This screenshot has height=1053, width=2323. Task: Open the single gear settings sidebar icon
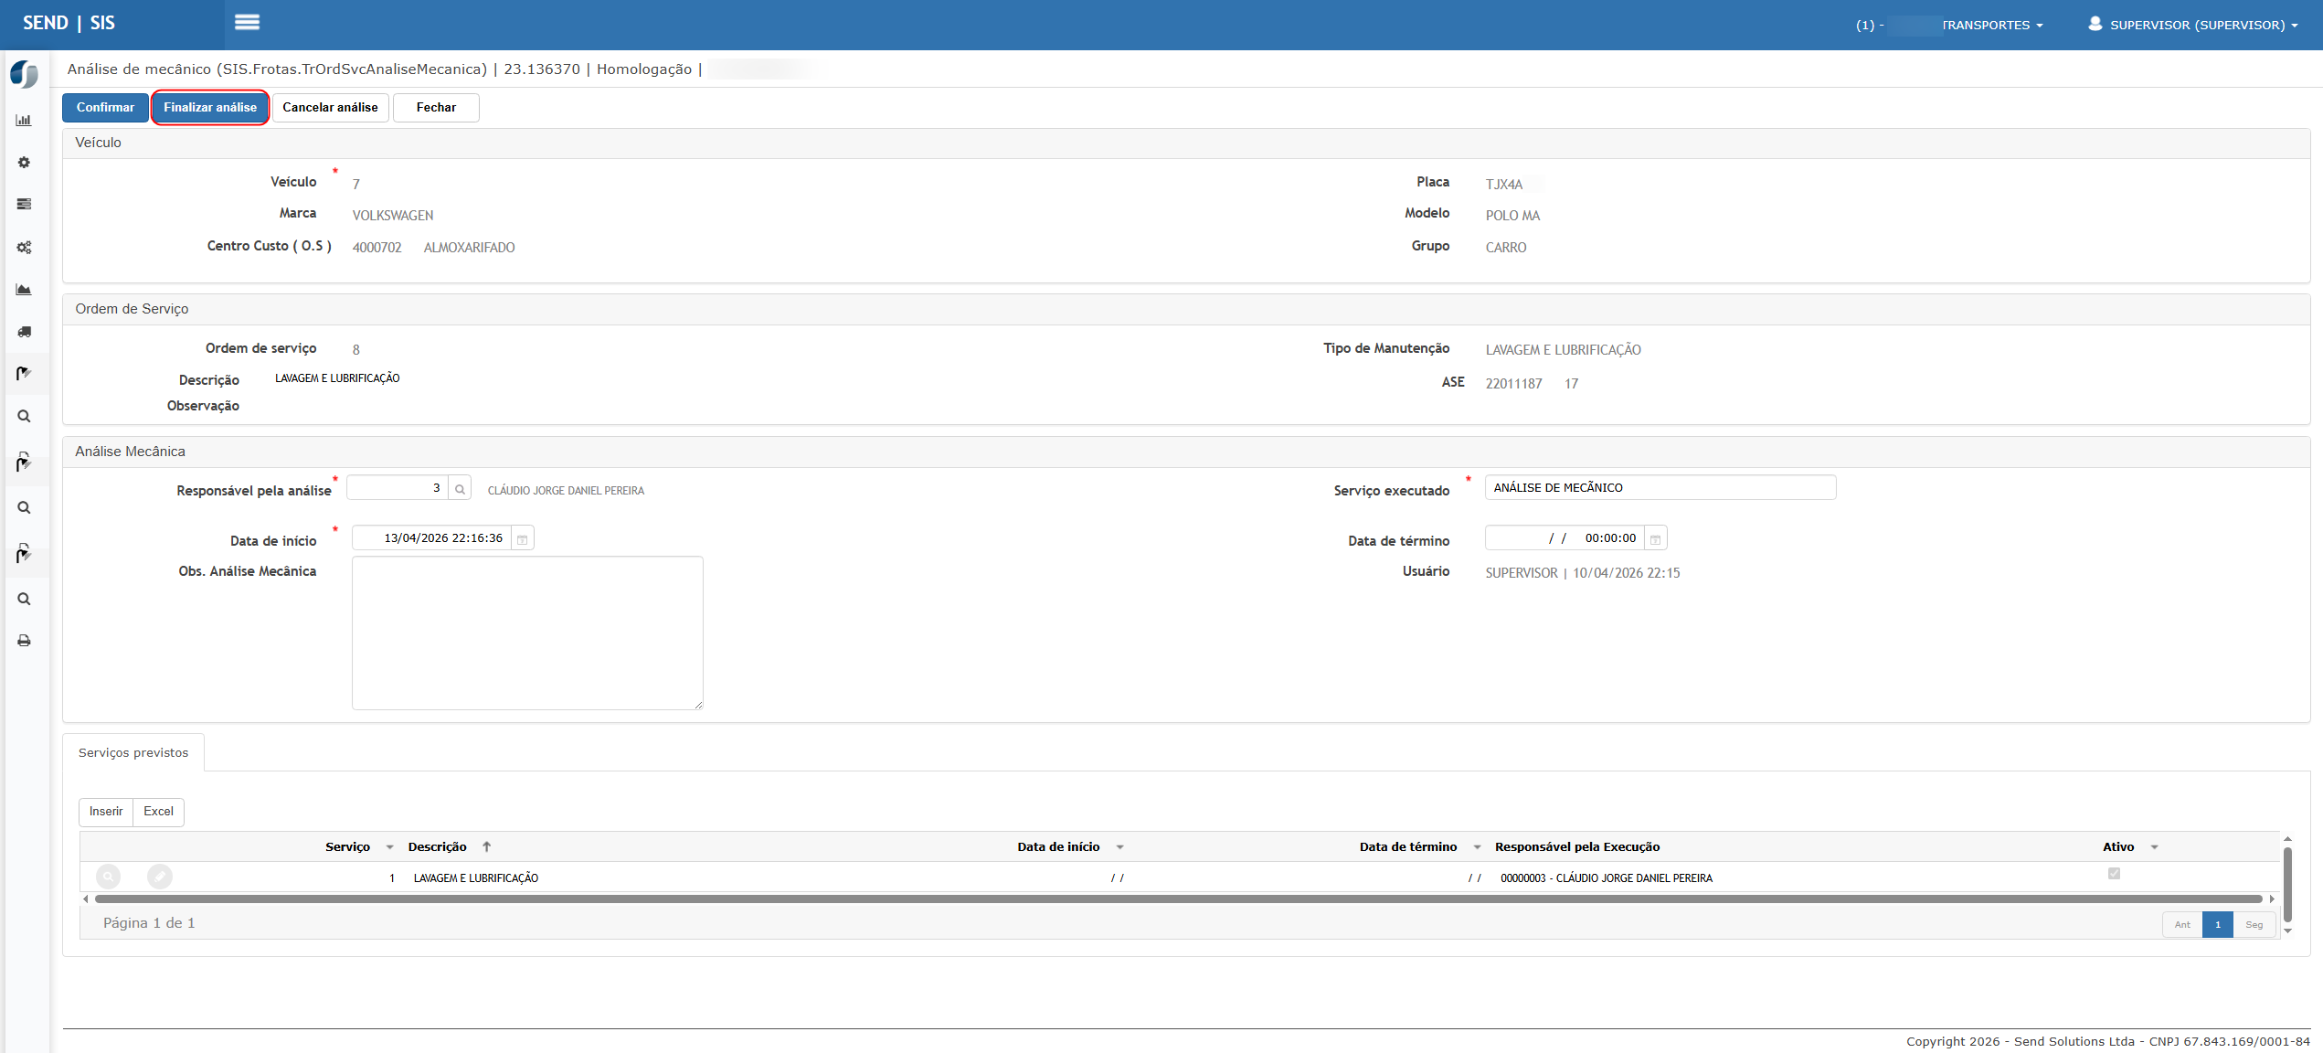coord(24,163)
